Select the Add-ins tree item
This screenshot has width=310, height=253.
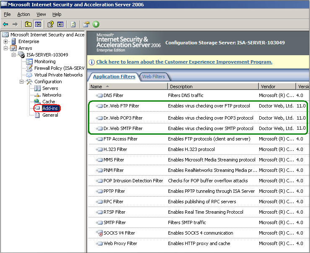[50, 108]
